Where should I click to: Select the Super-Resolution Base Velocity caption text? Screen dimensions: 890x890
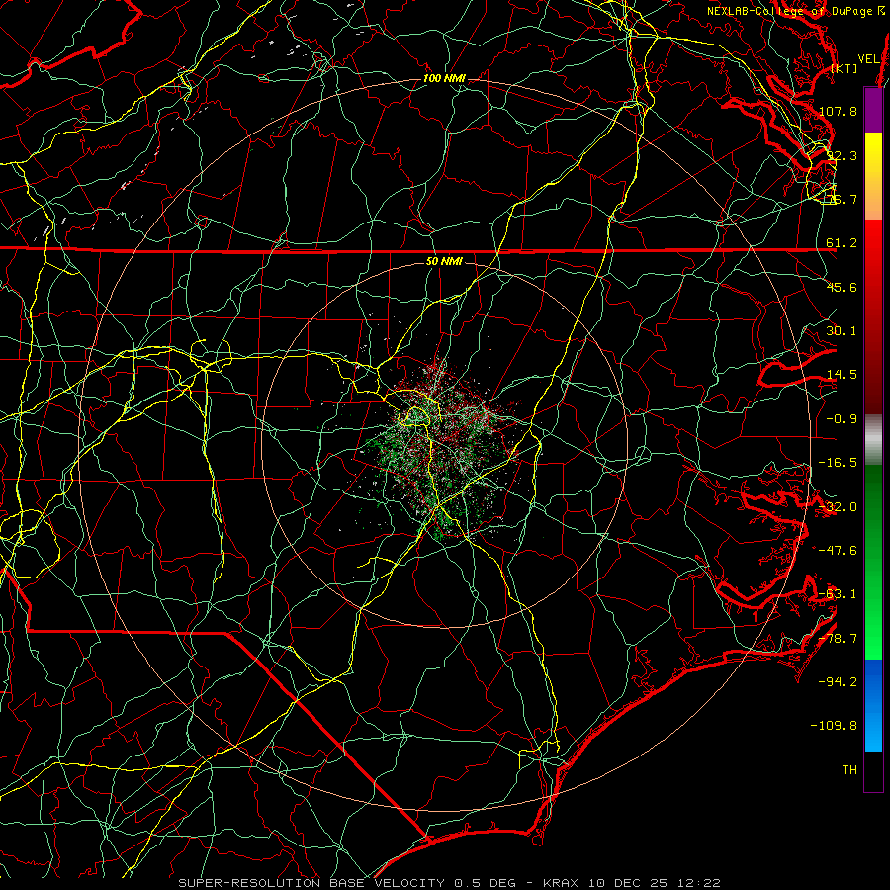(450, 883)
